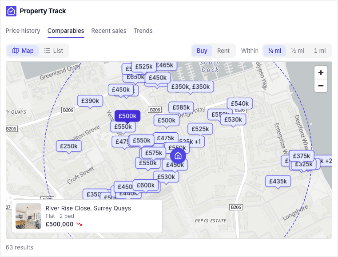Click the £575k price marker
Image resolution: width=338 pixels, height=257 pixels.
pyautogui.click(x=154, y=153)
